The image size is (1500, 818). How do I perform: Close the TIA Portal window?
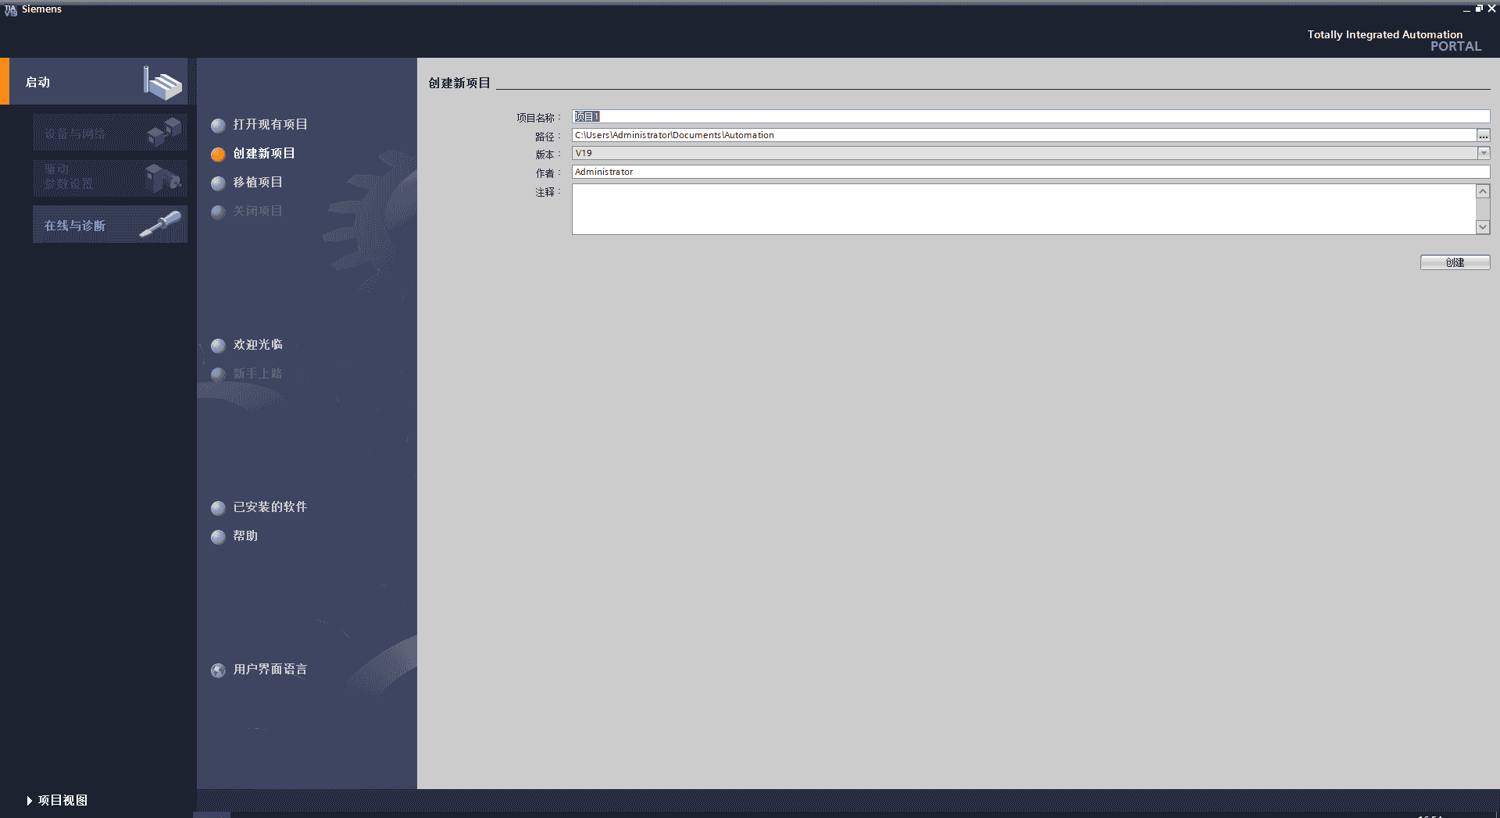coord(1491,9)
